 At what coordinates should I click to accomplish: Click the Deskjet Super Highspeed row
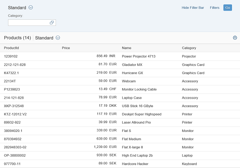click(x=141, y=114)
